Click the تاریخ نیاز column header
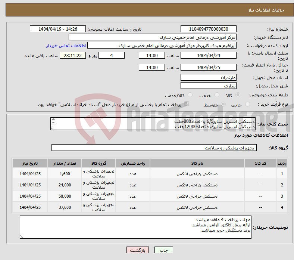Screen dimensions: 294x260 pyautogui.click(x=30, y=163)
